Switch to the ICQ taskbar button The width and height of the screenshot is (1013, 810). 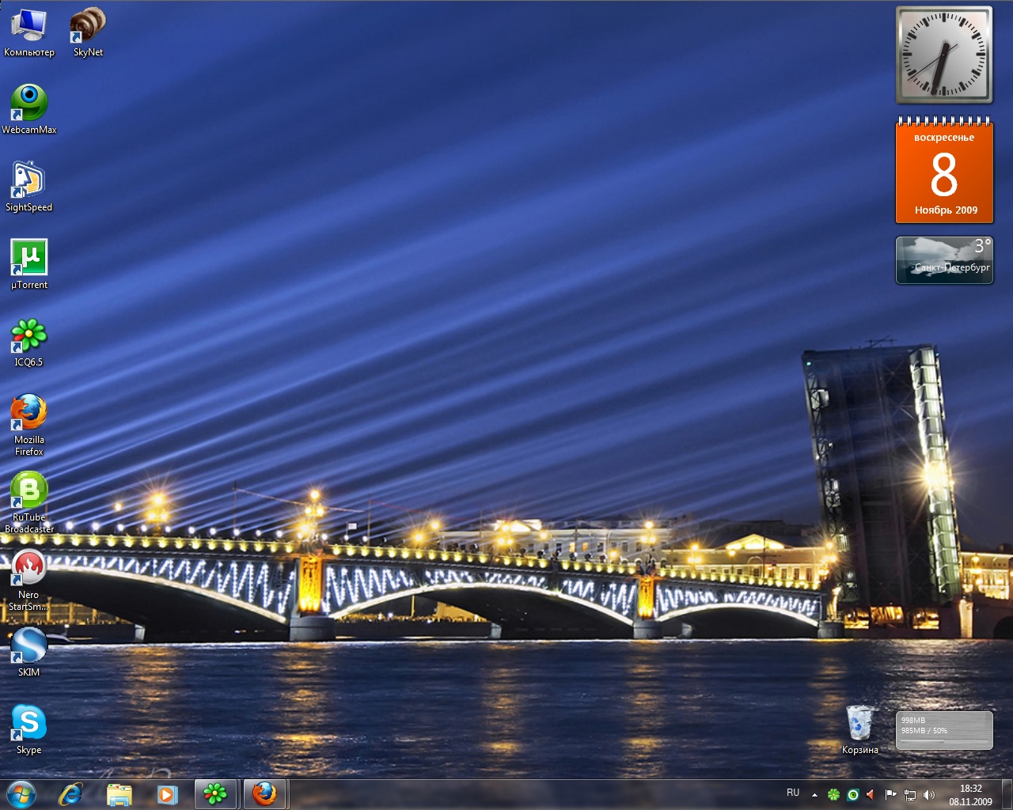coord(215,794)
